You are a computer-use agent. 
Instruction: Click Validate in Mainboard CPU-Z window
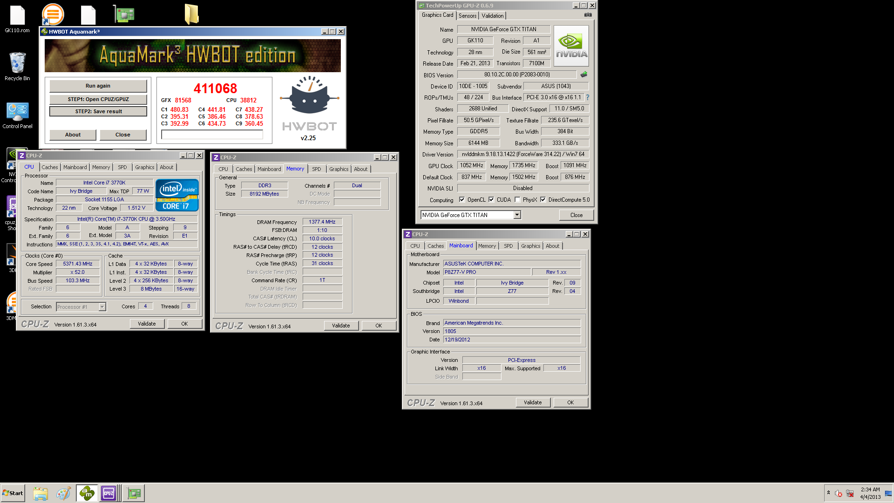pos(533,402)
